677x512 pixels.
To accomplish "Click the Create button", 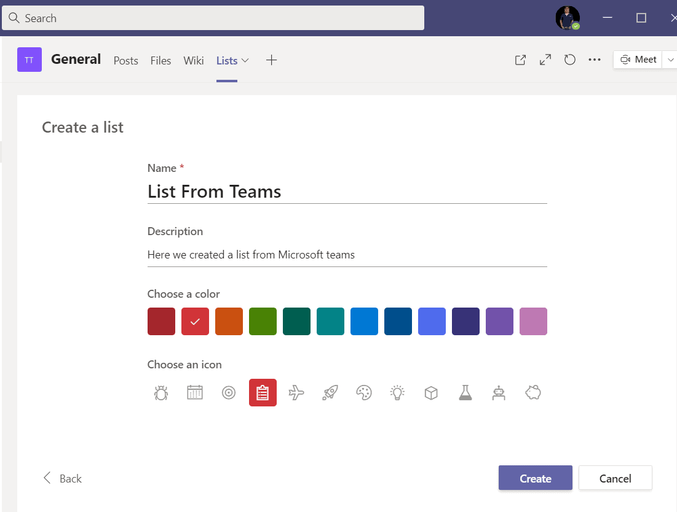I will coord(535,478).
